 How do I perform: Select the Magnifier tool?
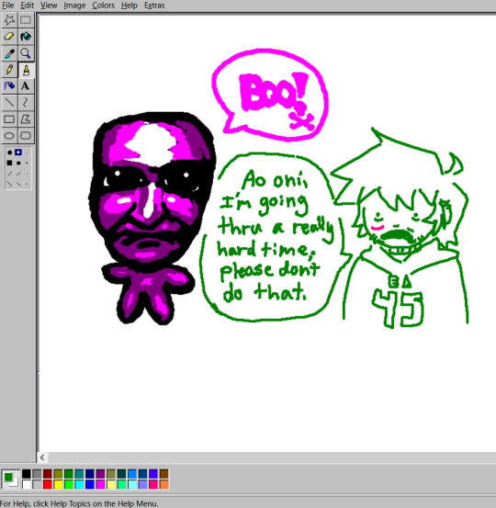coord(26,52)
